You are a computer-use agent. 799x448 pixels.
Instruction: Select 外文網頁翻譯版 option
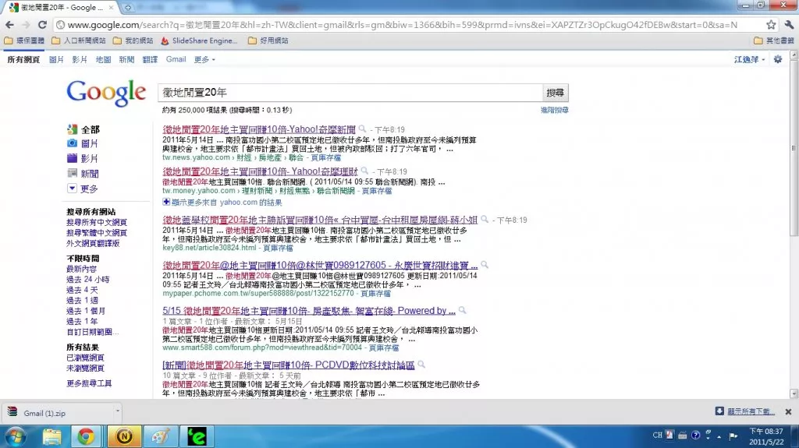click(x=93, y=243)
